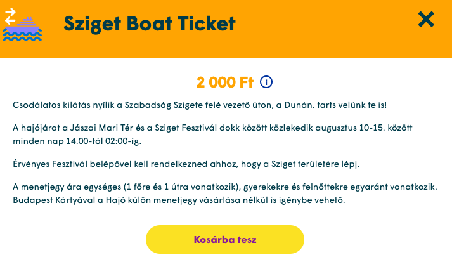Close the Sziget Boat Ticket dialog
Viewport: 452px width, 269px height.
click(426, 20)
